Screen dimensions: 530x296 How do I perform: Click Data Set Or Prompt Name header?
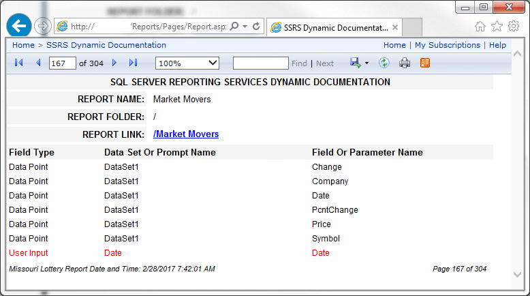[160, 153]
